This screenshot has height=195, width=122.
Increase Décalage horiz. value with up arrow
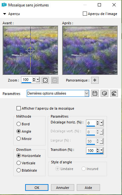98,122
